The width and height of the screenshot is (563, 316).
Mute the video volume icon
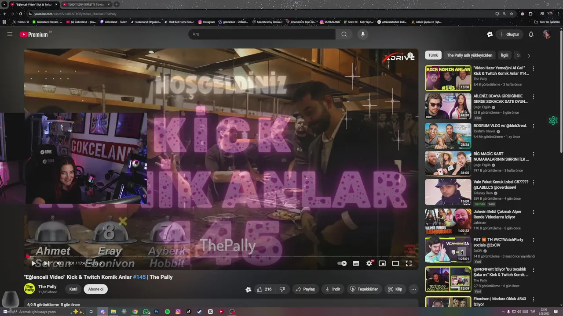tap(58, 263)
